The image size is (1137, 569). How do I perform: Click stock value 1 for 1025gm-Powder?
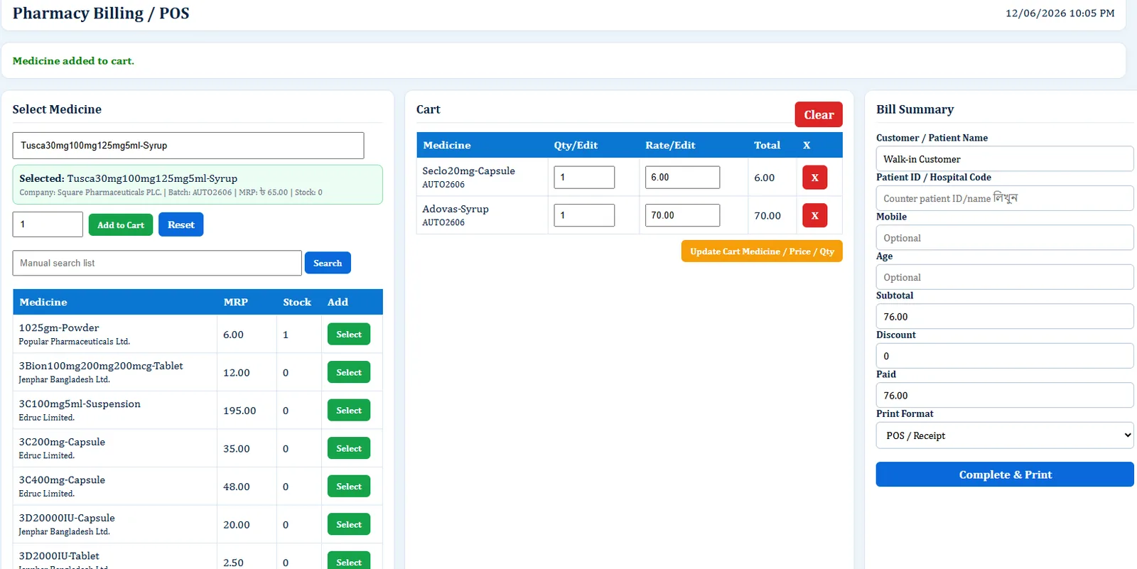tap(286, 335)
